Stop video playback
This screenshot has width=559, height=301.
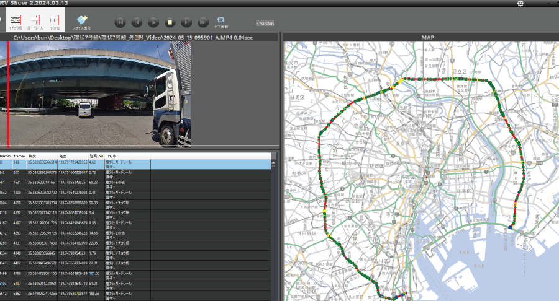(x=170, y=22)
